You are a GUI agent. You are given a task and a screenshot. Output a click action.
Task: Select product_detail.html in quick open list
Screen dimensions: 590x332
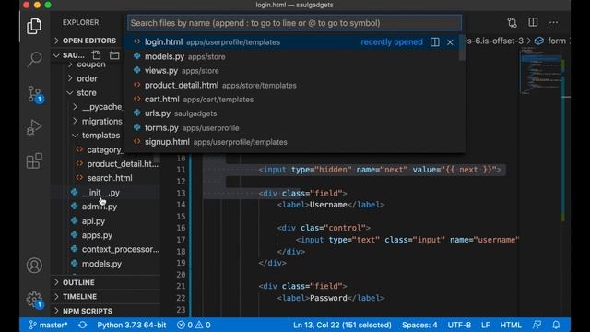(294, 85)
